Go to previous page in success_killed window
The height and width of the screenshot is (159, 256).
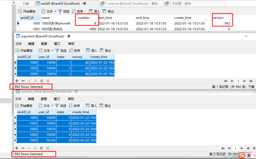click(x=229, y=148)
